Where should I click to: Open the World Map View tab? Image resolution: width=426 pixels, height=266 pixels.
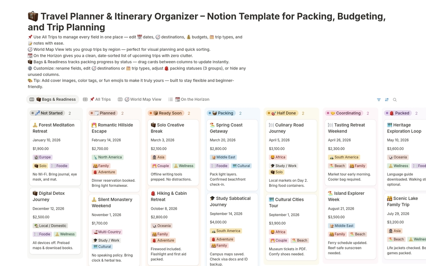coord(142,100)
